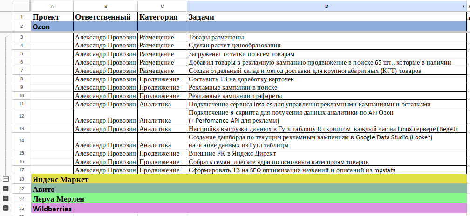The image size is (470, 216).
Task: Select the Яндекс Маркет group row
Action: pos(249,179)
